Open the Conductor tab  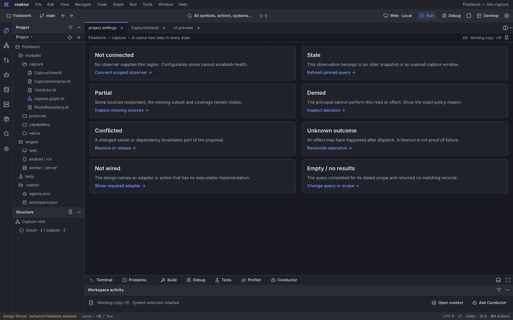(284, 280)
